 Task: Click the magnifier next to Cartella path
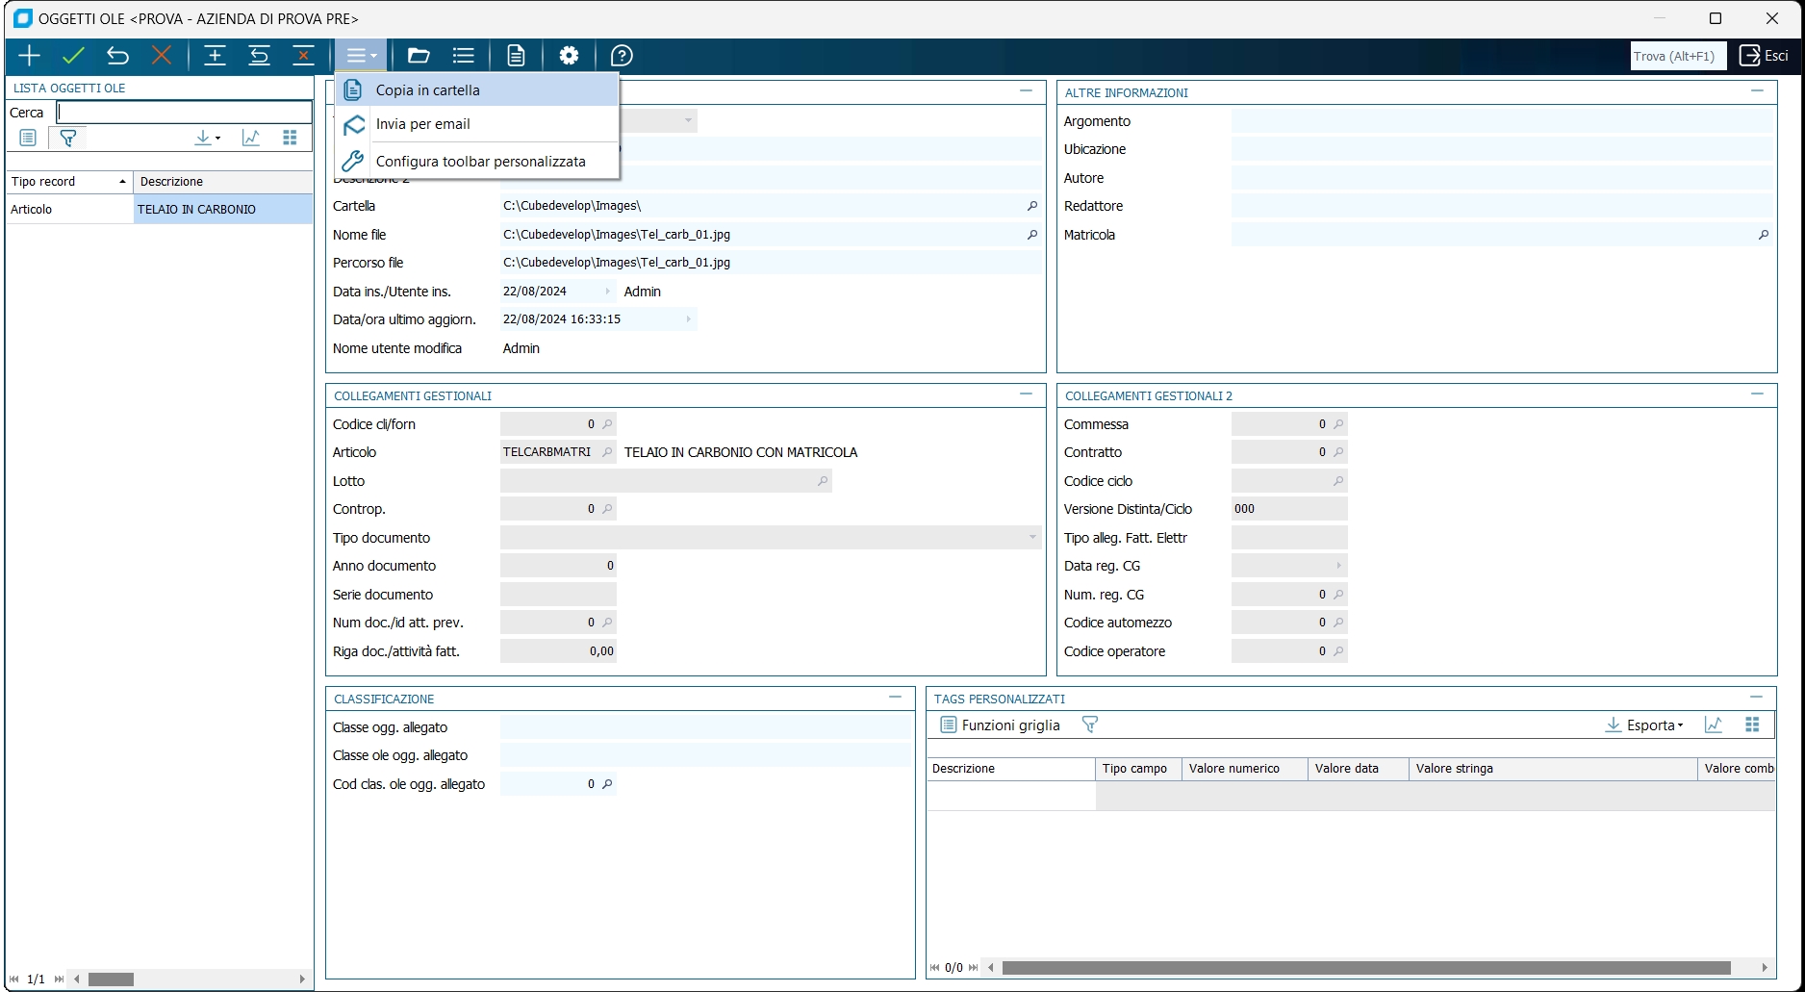1032,206
